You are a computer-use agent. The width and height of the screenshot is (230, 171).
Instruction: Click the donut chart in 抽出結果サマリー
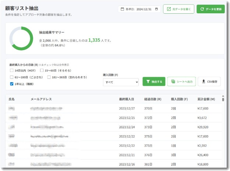21,38
